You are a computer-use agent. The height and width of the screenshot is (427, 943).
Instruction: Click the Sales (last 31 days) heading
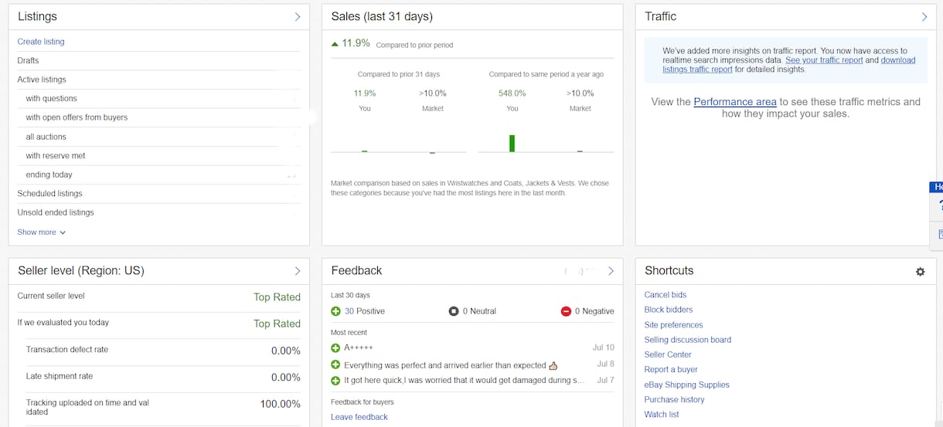pyautogui.click(x=382, y=16)
